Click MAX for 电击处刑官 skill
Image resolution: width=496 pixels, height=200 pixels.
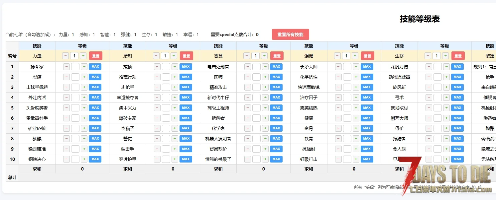pyautogui.click(x=276, y=67)
